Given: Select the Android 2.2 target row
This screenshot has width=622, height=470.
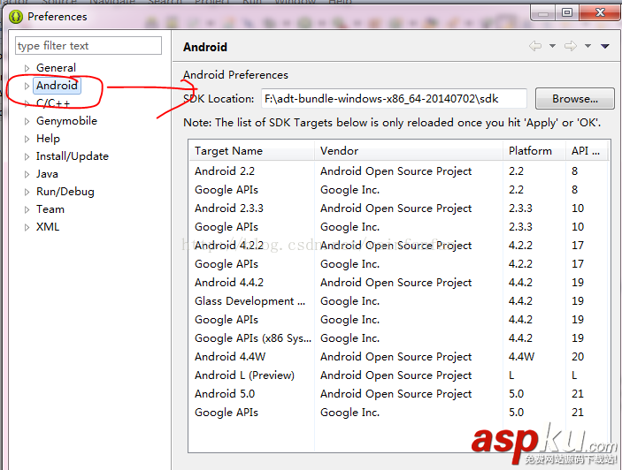Looking at the screenshot, I should [x=399, y=171].
